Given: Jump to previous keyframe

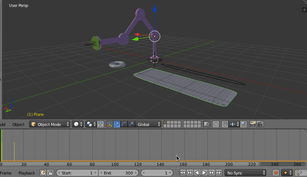Looking at the screenshot, I should point(190,173).
